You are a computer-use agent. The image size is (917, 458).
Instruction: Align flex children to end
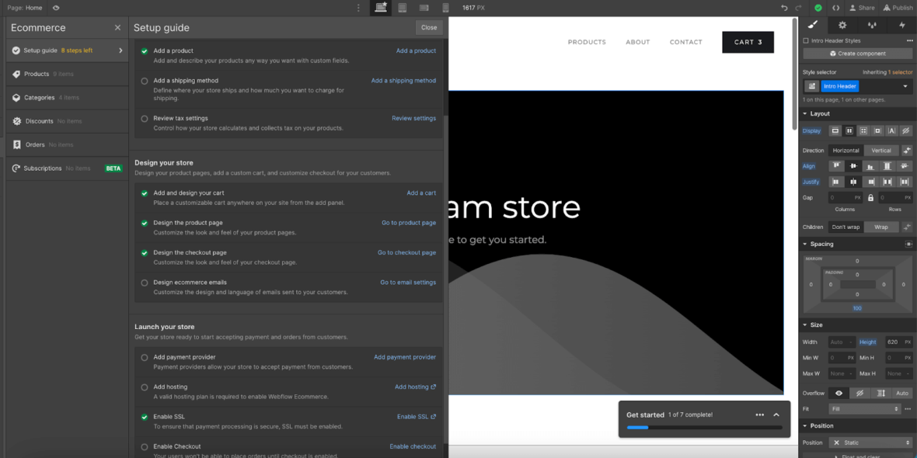(870, 166)
